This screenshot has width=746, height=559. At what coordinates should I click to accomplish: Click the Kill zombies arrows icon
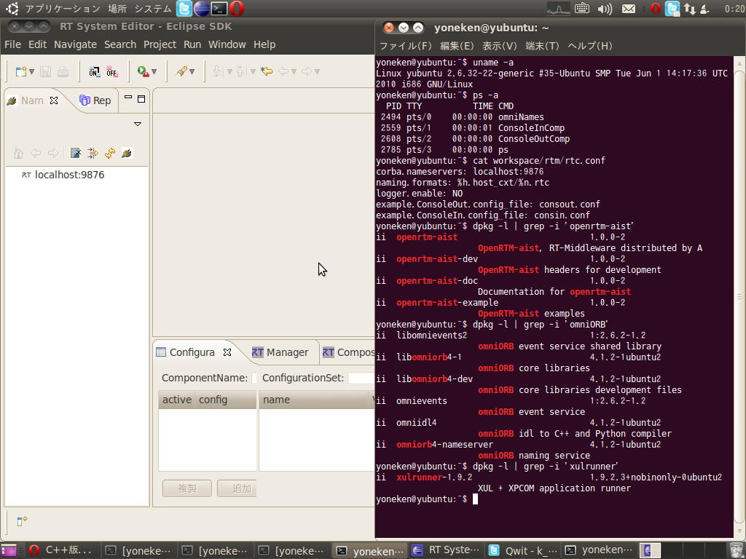click(93, 153)
